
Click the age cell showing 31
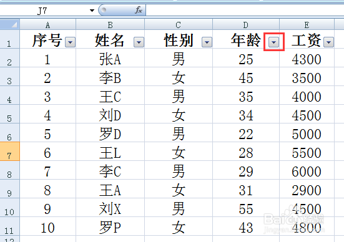[246, 189]
